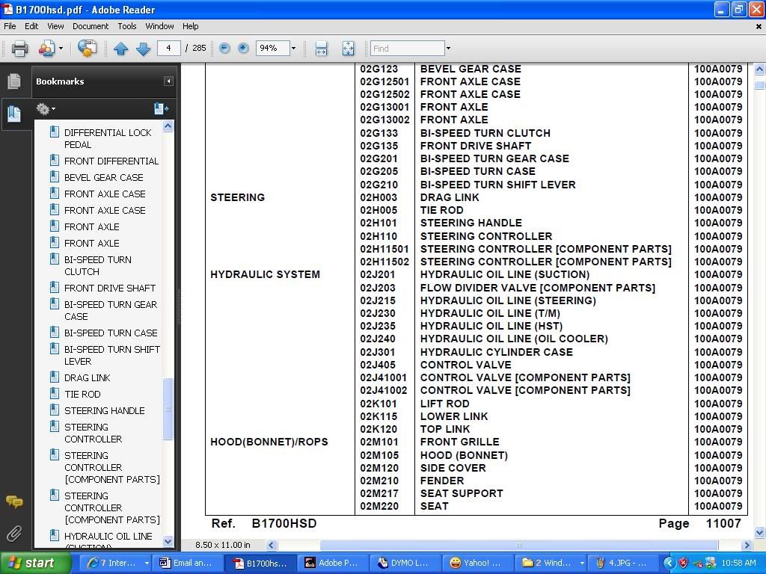Open the Help menu
Viewport: 766px width, 574px height.
(190, 26)
